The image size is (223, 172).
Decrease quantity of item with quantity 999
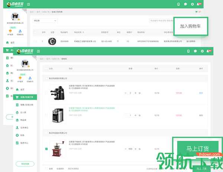125,149
